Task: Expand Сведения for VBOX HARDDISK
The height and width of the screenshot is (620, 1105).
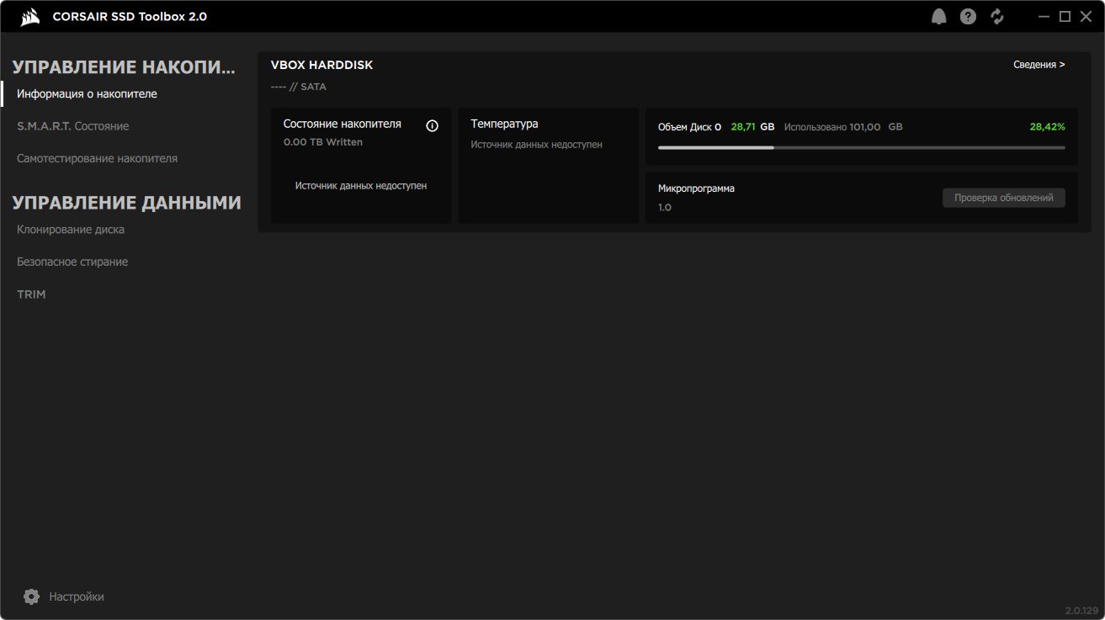Action: [x=1039, y=64]
